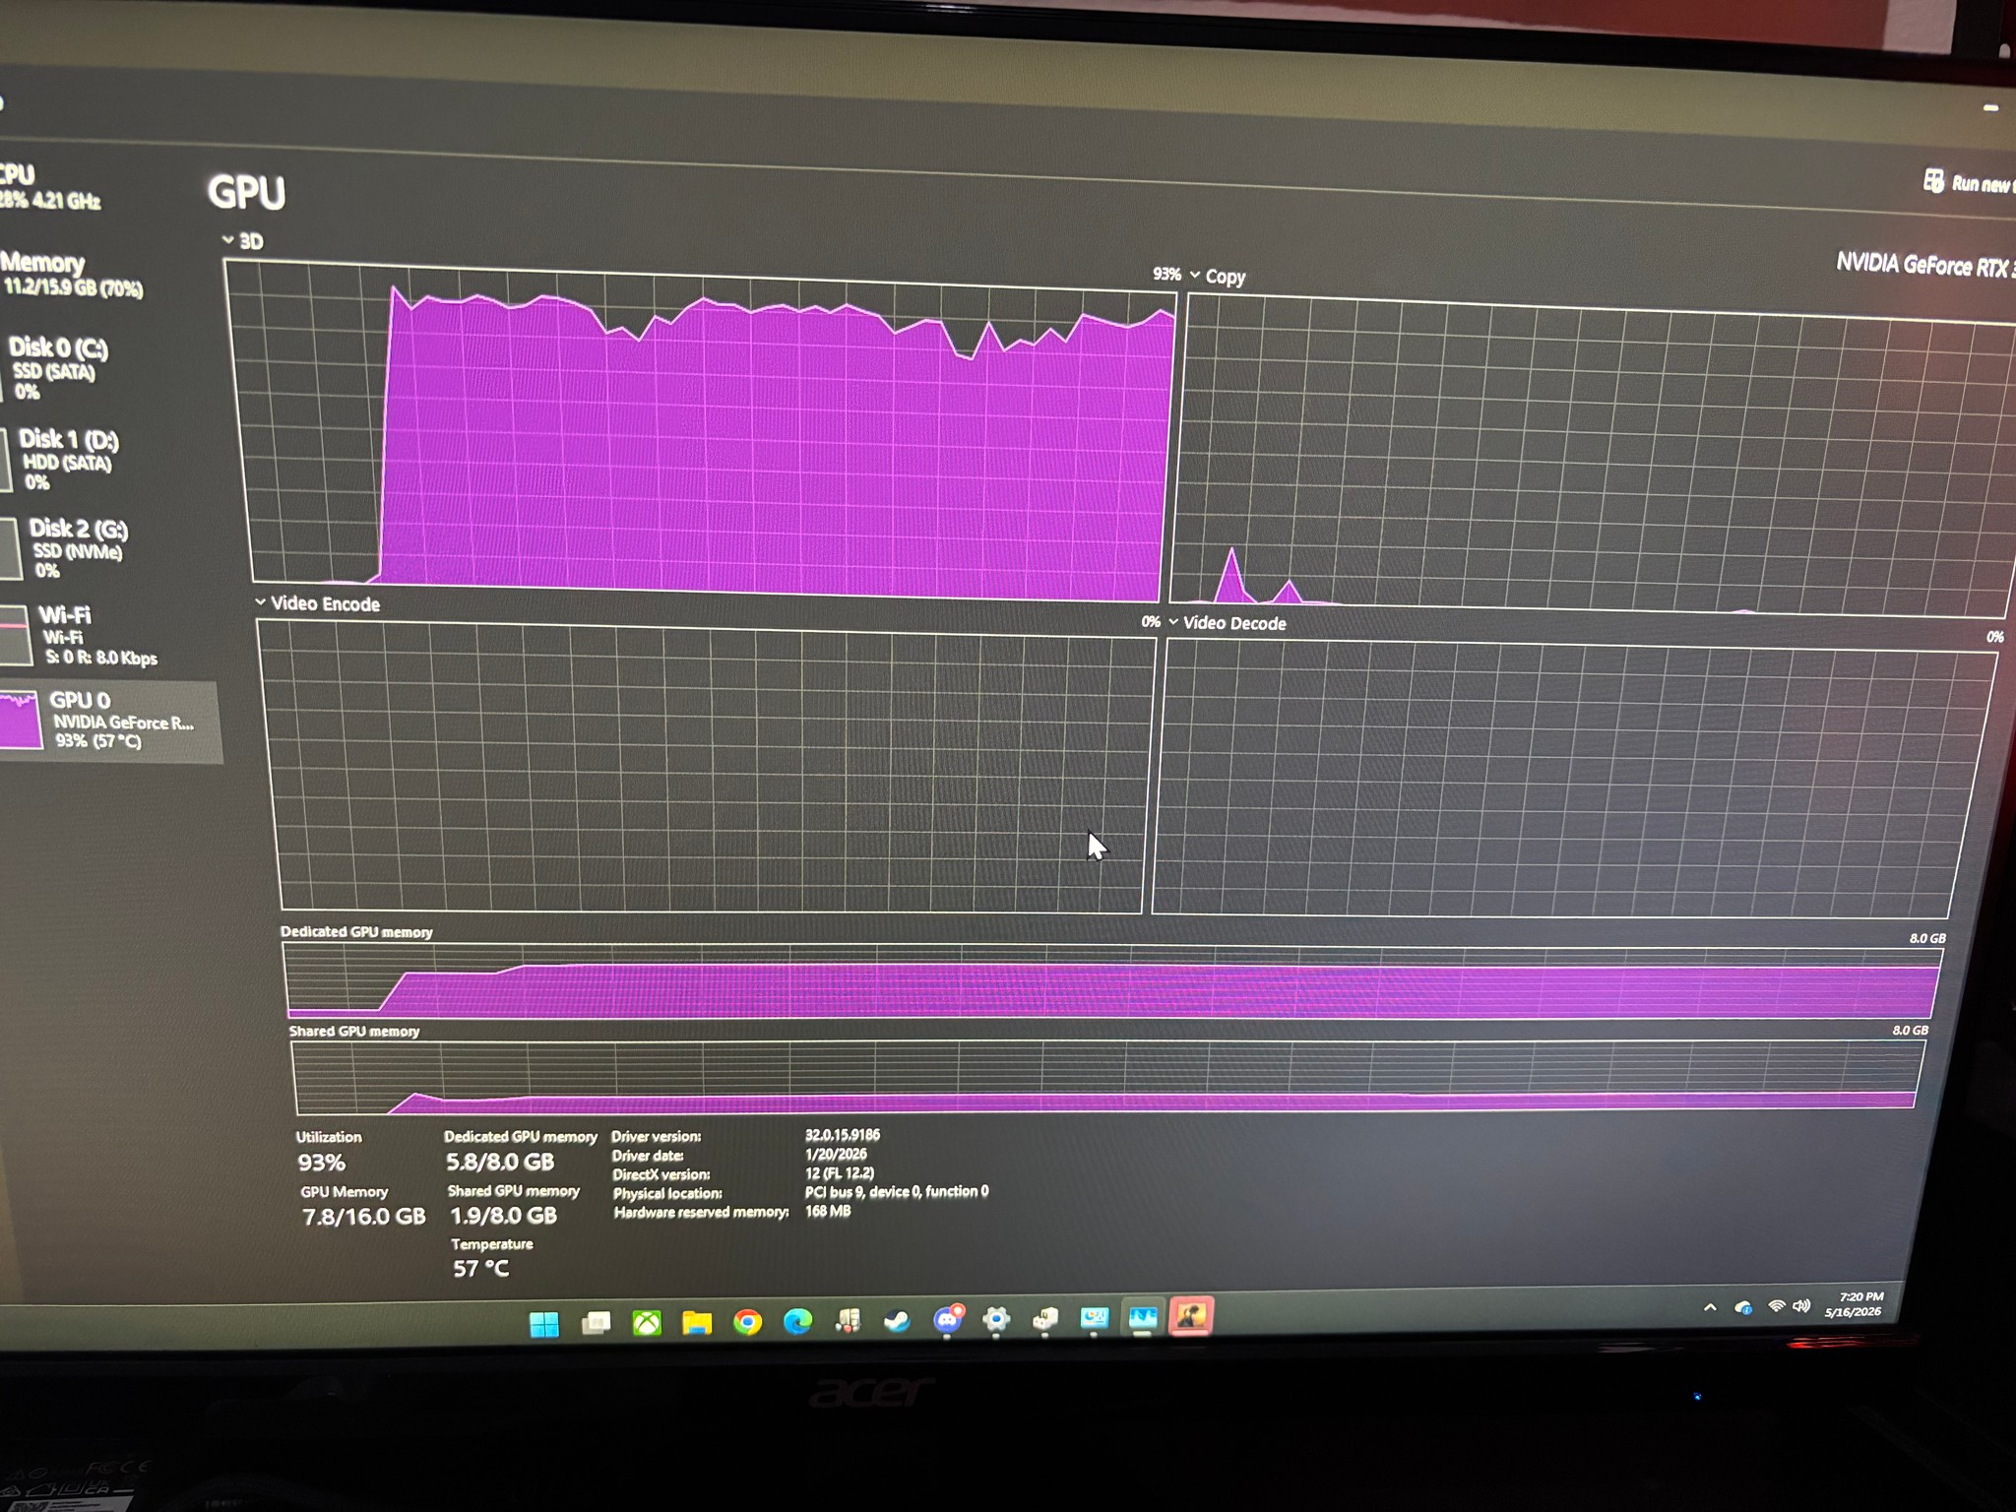
Task: Minimize the Task Manager window
Action: 1990,107
